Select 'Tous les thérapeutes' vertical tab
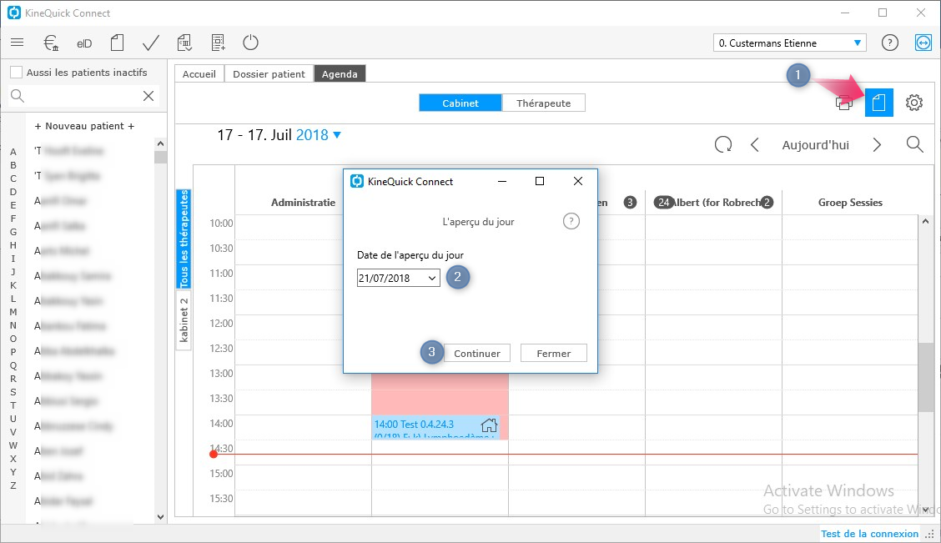Image resolution: width=941 pixels, height=543 pixels. coord(184,239)
